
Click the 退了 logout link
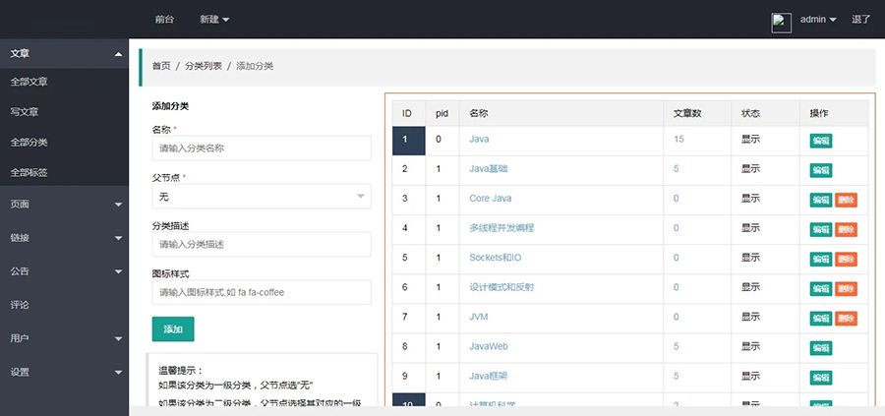click(x=860, y=20)
